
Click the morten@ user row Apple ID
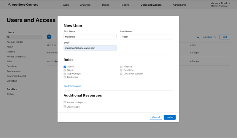52,61
